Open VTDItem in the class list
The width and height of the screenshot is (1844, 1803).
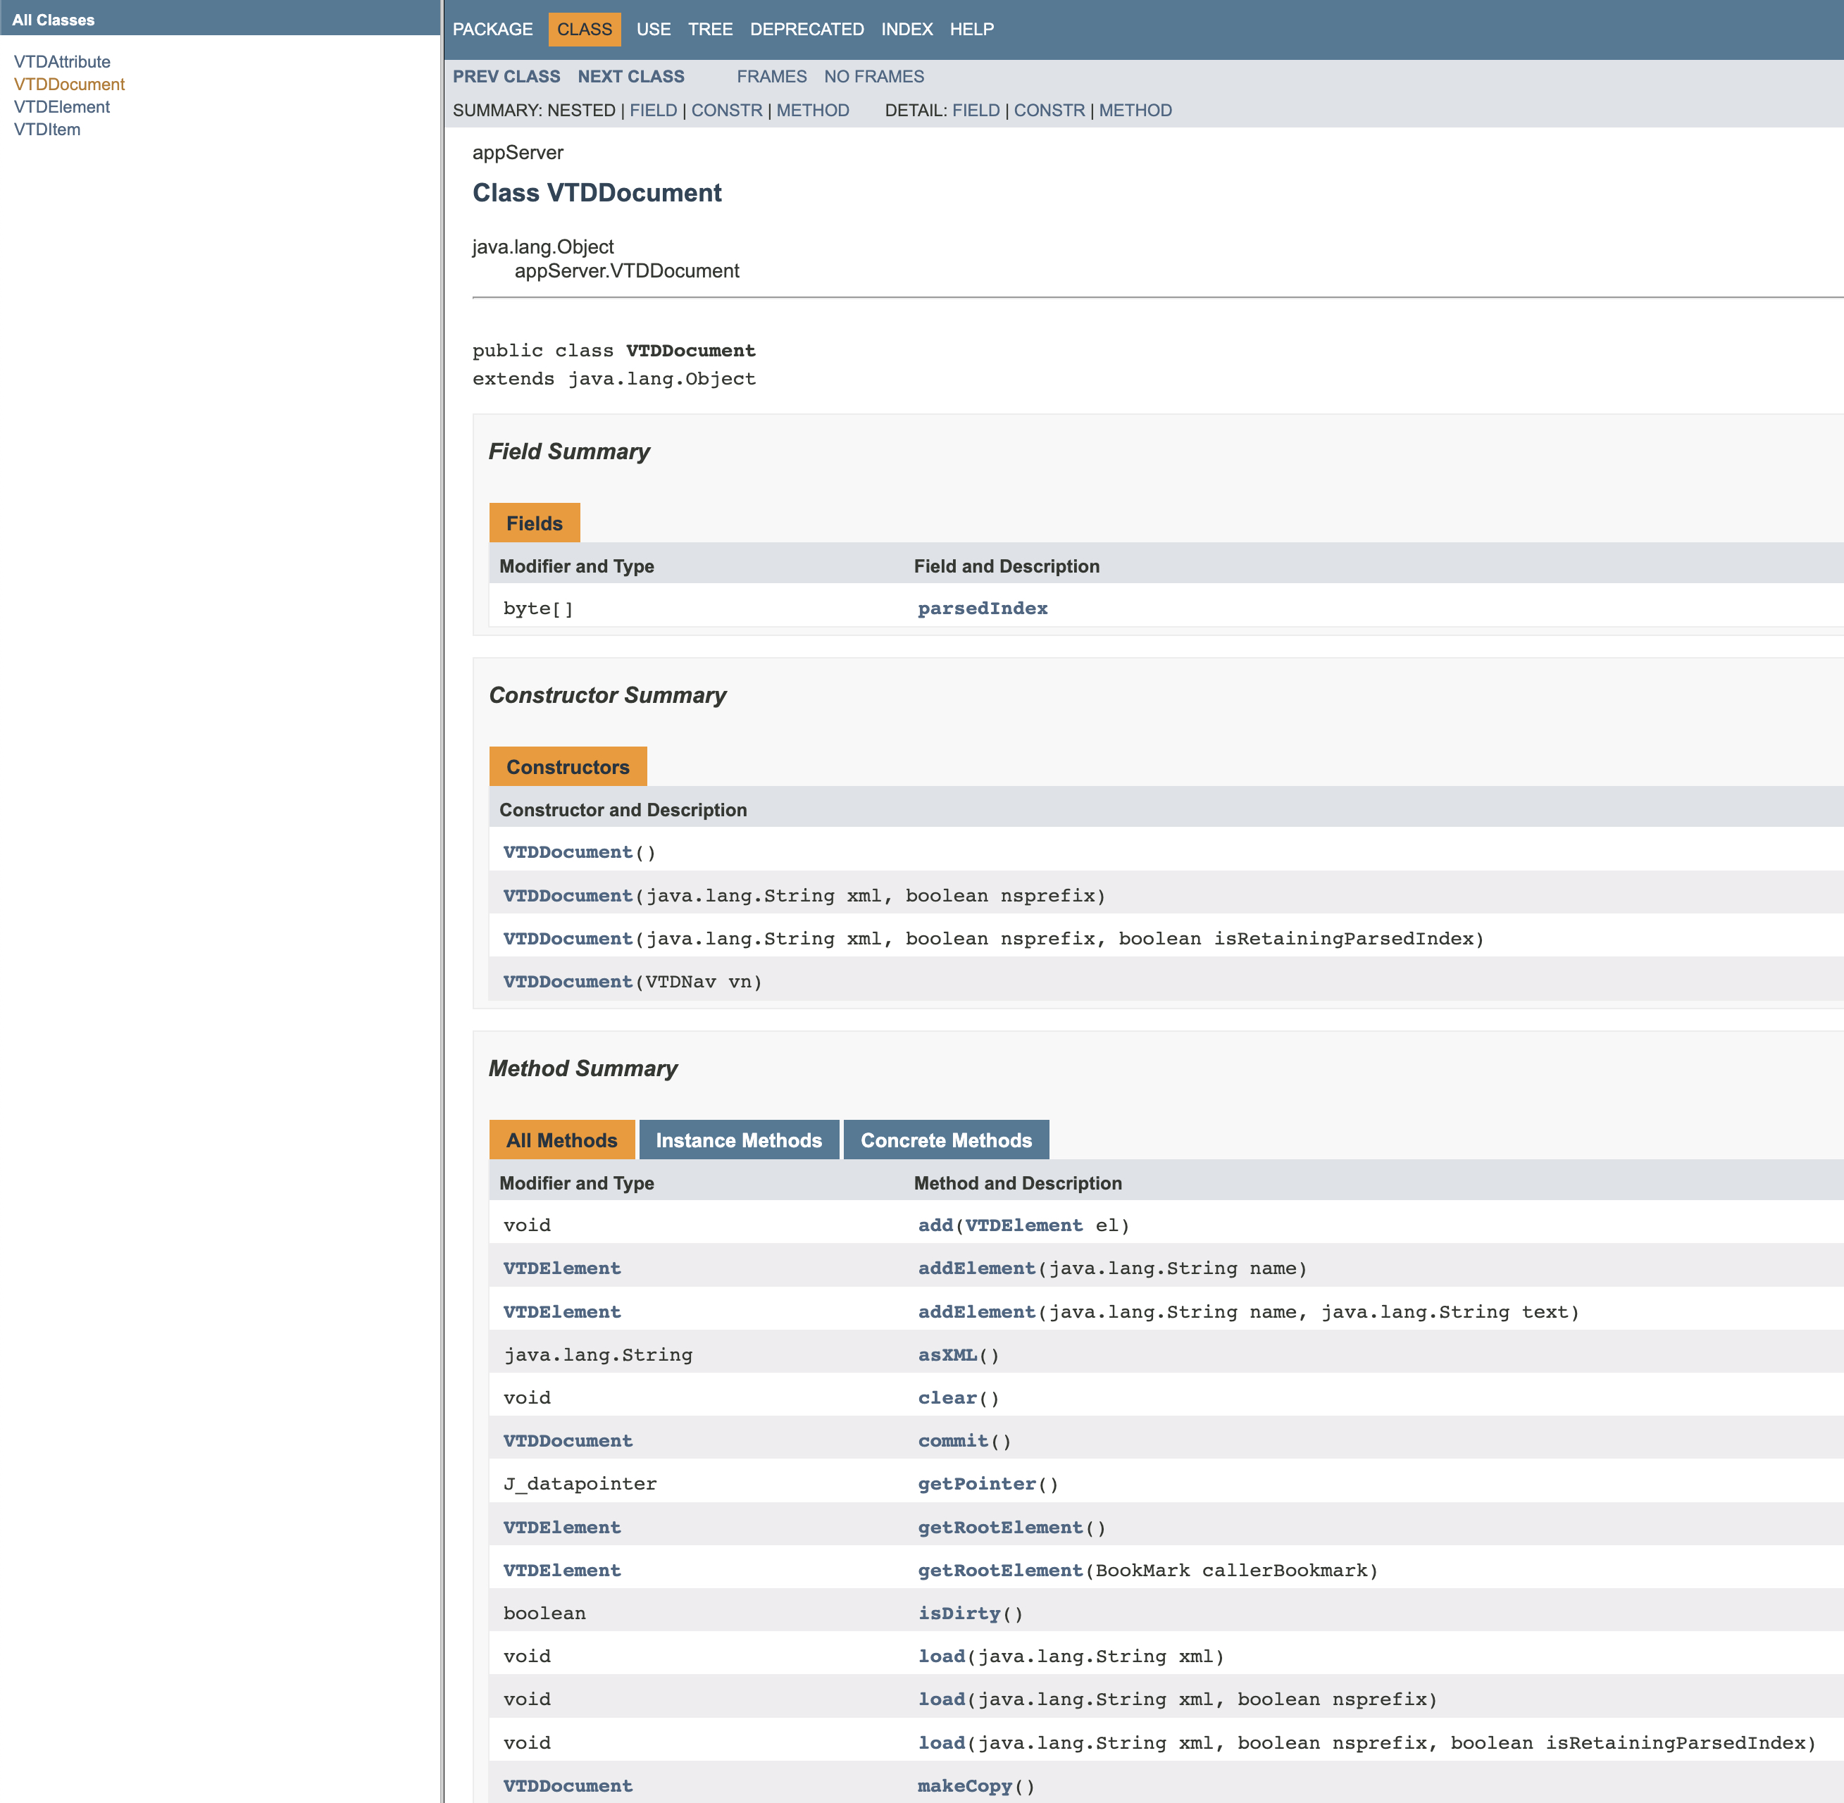(46, 130)
